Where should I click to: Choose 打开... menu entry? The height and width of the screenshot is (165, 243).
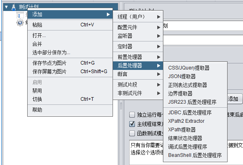(x=70, y=36)
